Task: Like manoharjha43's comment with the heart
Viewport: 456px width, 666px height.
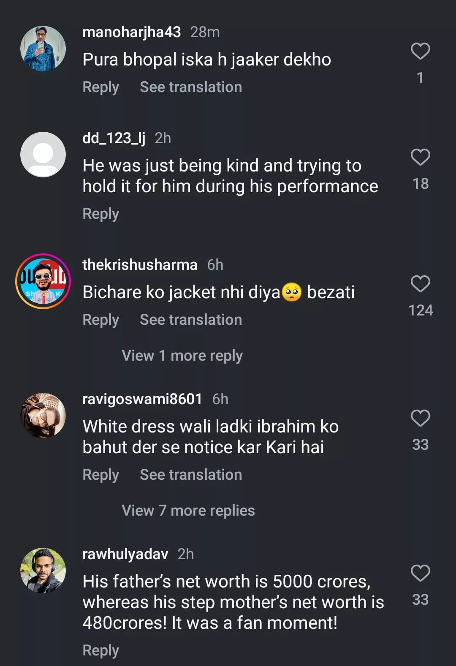Action: tap(420, 52)
